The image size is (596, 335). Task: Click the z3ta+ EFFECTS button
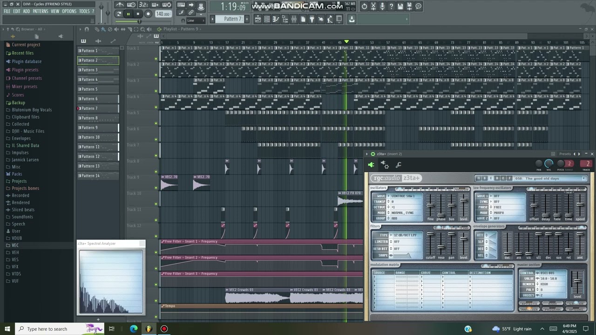click(x=528, y=303)
